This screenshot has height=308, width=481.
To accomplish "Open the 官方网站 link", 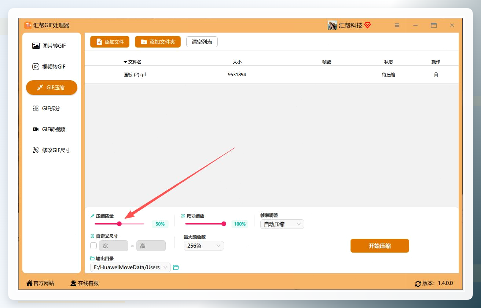I will [x=40, y=283].
